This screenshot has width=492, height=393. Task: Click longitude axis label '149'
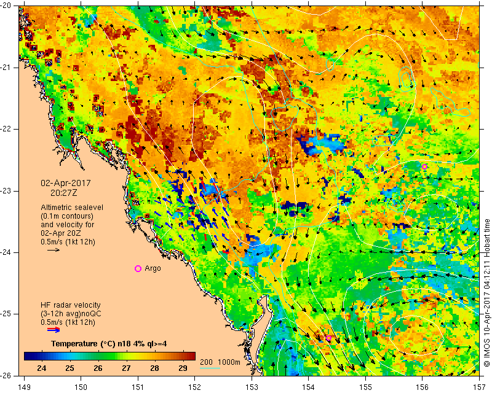(25, 387)
